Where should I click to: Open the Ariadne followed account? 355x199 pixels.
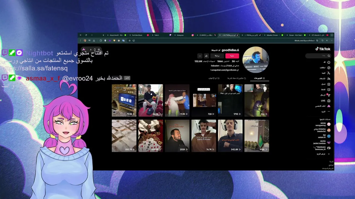point(322,130)
